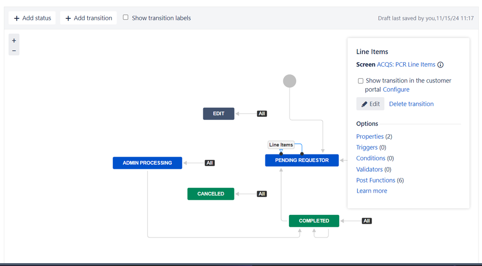Click the Learn more link
Screen dimensions: 482x266
(x=372, y=191)
